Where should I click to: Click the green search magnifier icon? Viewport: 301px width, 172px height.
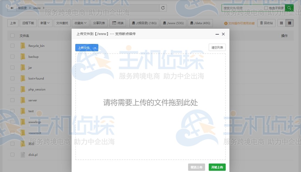tap(289, 8)
